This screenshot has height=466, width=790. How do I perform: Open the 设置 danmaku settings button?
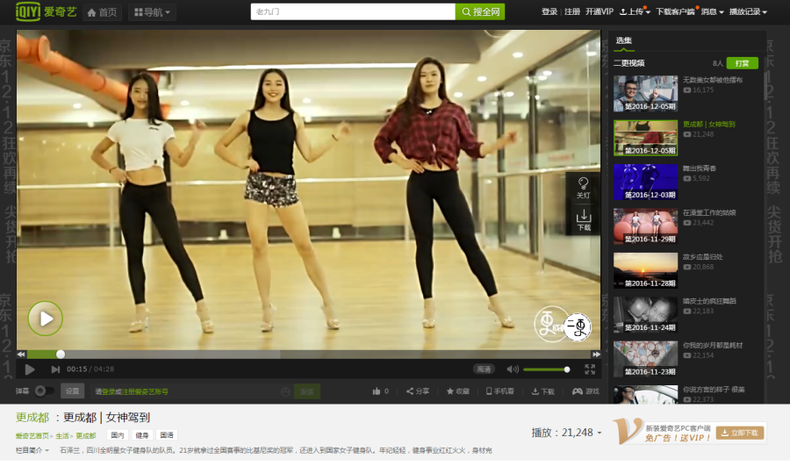(72, 391)
